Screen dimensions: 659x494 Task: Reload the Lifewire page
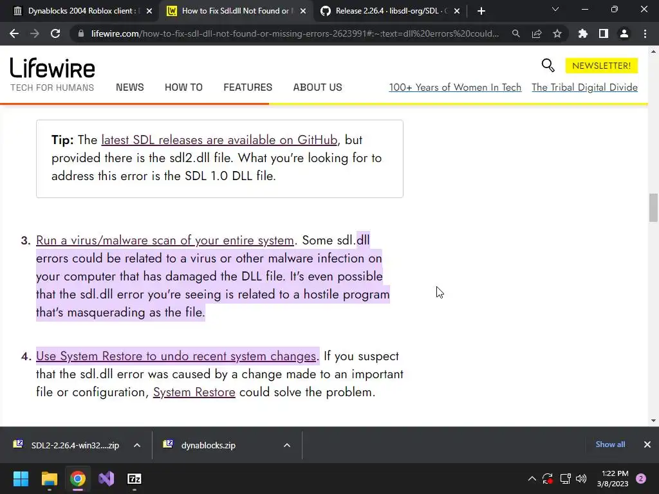[x=55, y=33]
